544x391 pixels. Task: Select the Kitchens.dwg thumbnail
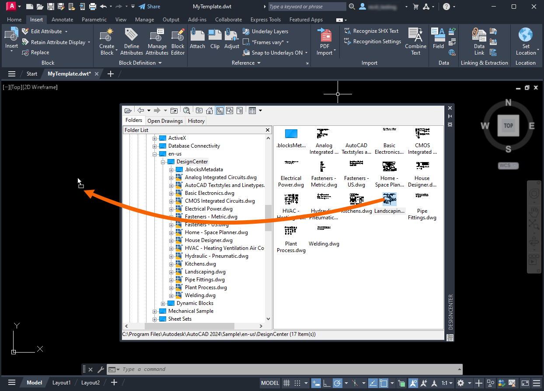356,204
